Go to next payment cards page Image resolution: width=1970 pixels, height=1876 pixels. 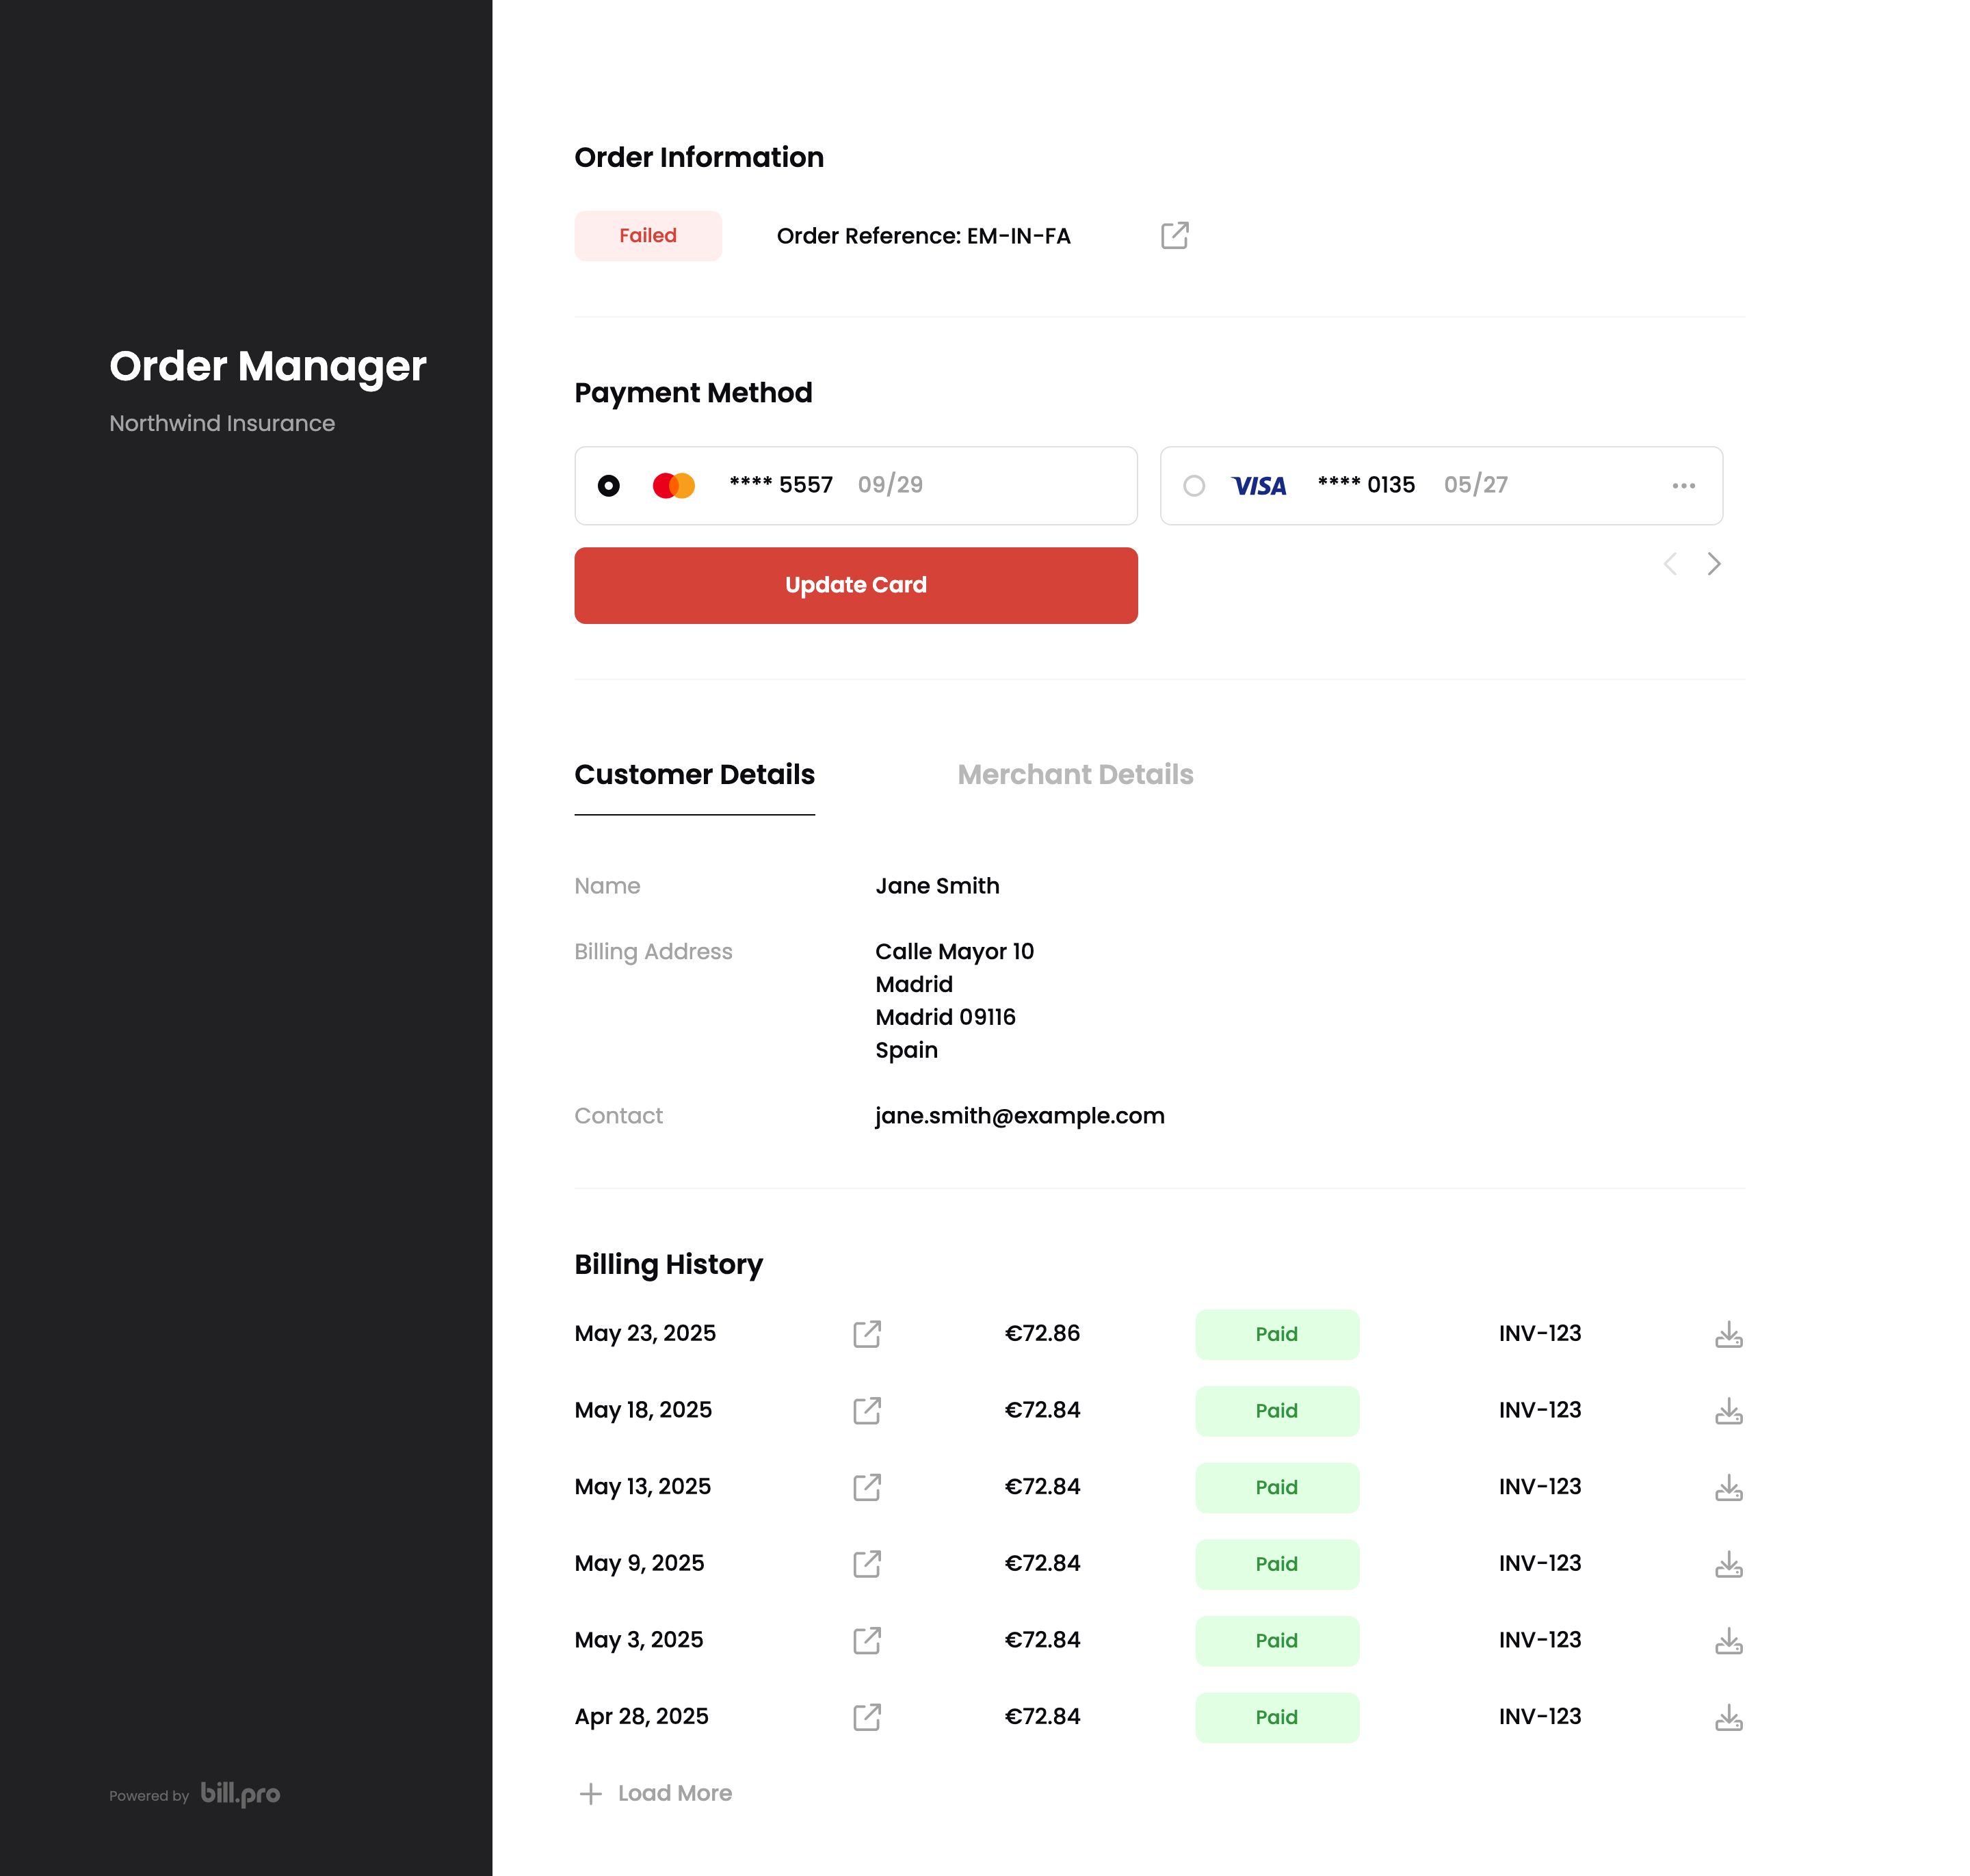pos(1714,564)
